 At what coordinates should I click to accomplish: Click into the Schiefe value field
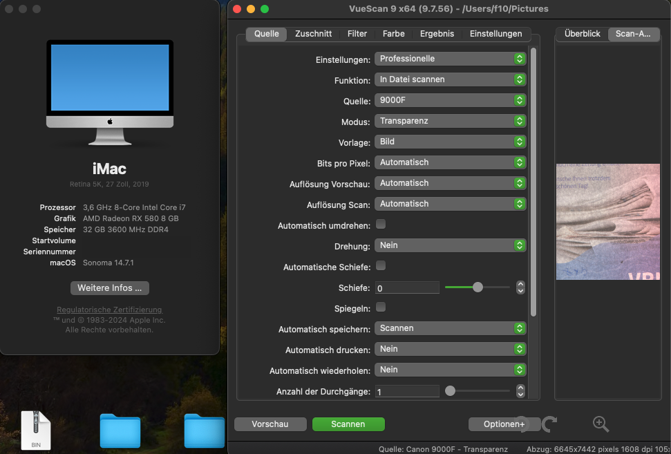click(x=407, y=287)
